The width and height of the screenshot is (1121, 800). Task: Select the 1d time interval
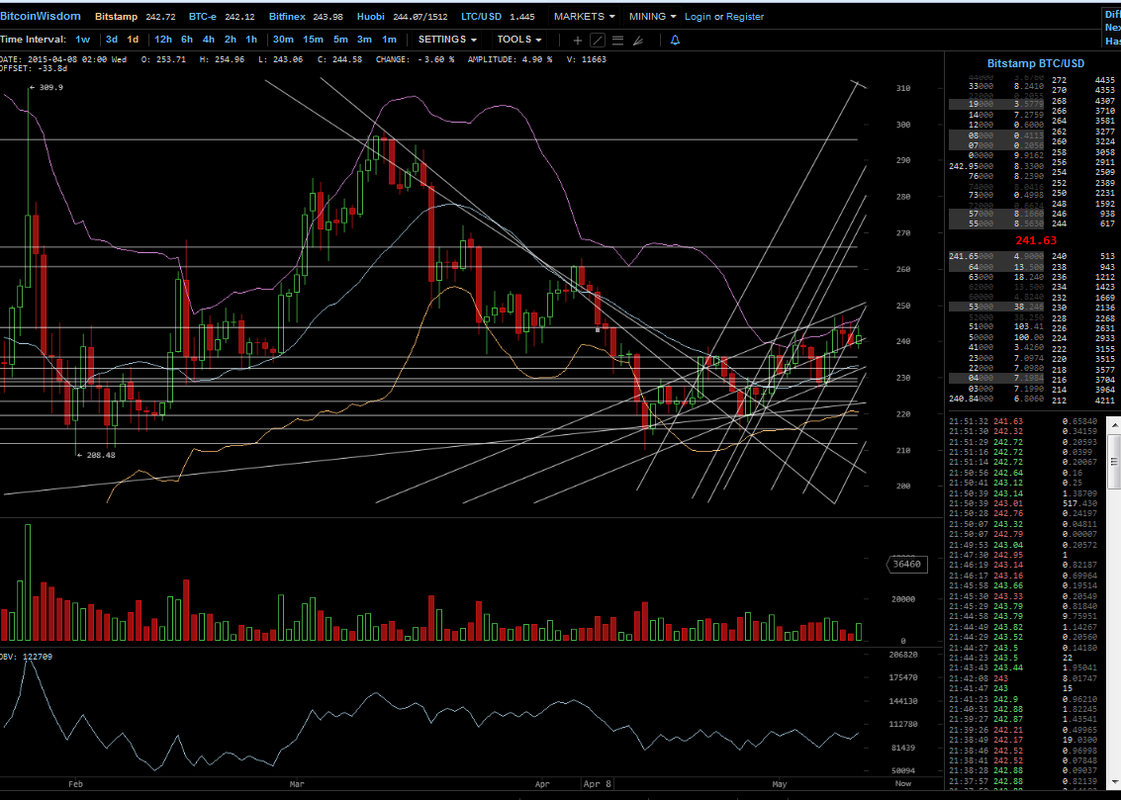(133, 40)
